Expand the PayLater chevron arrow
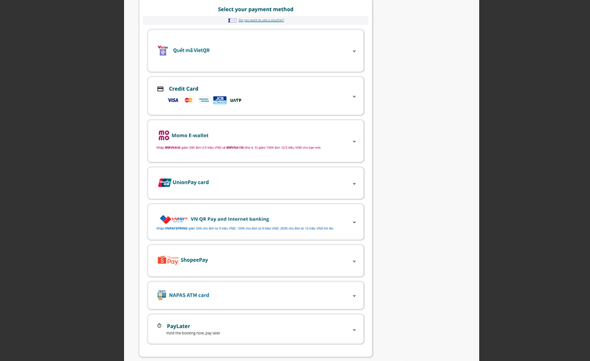590x361 pixels. (354, 330)
